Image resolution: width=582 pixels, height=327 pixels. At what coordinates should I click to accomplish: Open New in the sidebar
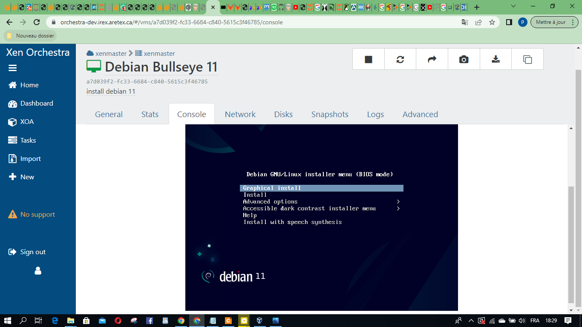[21, 177]
